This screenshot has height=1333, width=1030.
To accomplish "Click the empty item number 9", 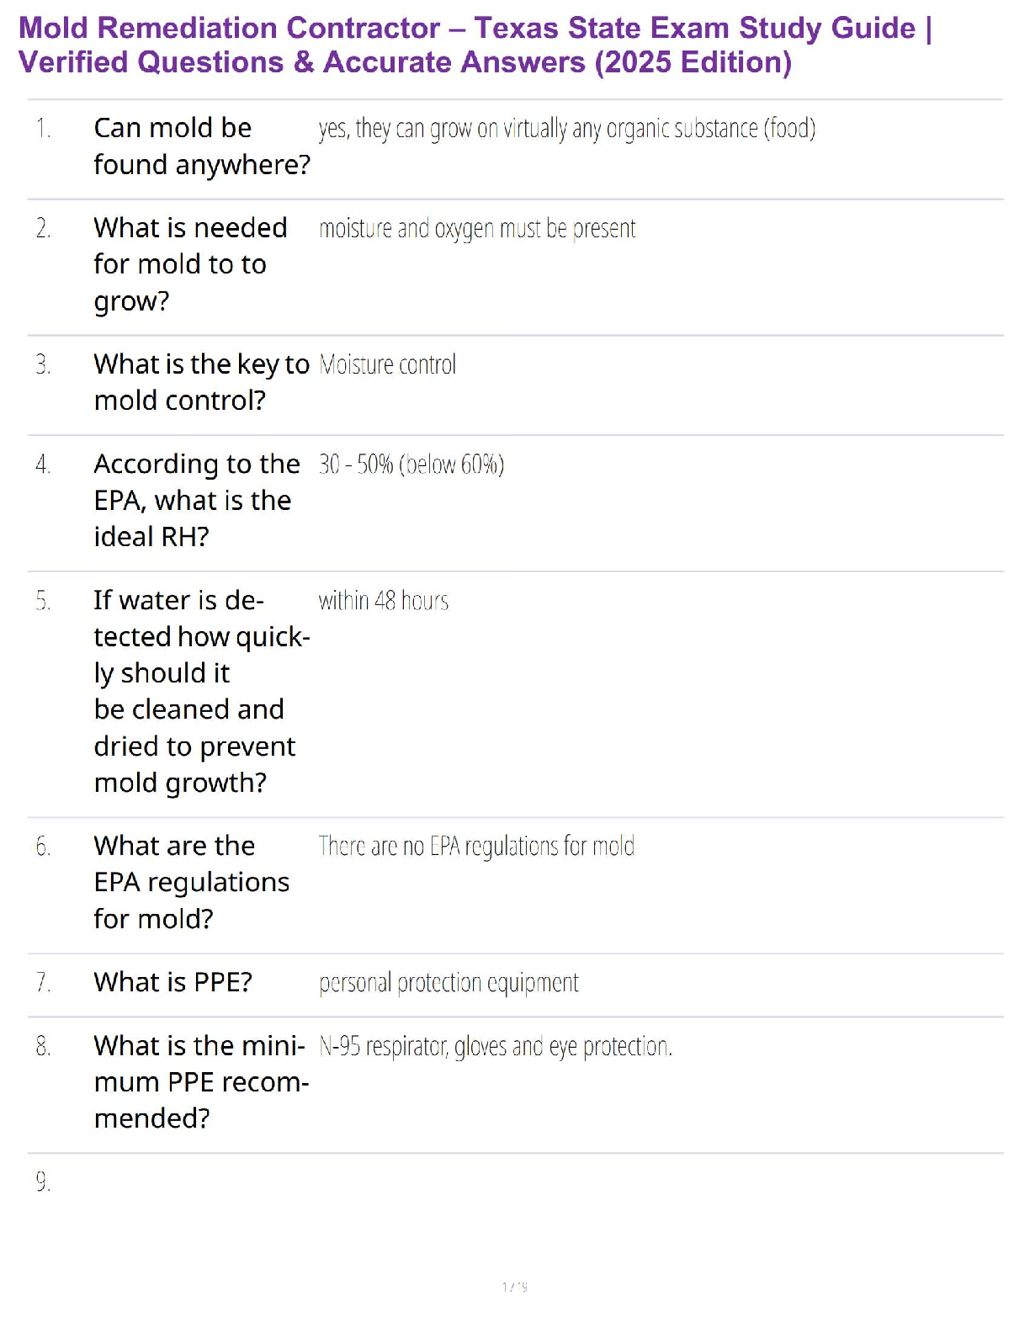I will click(43, 1182).
